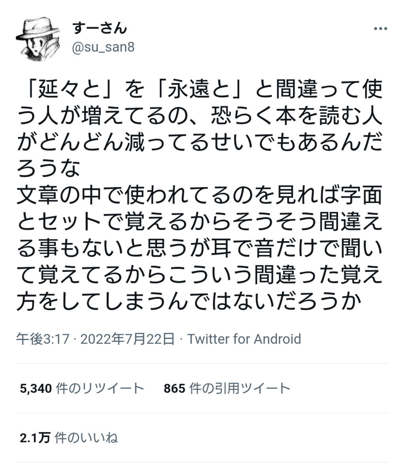405x465 pixels.
Task: Open the @su_san8 handle link
Action: click(x=103, y=47)
